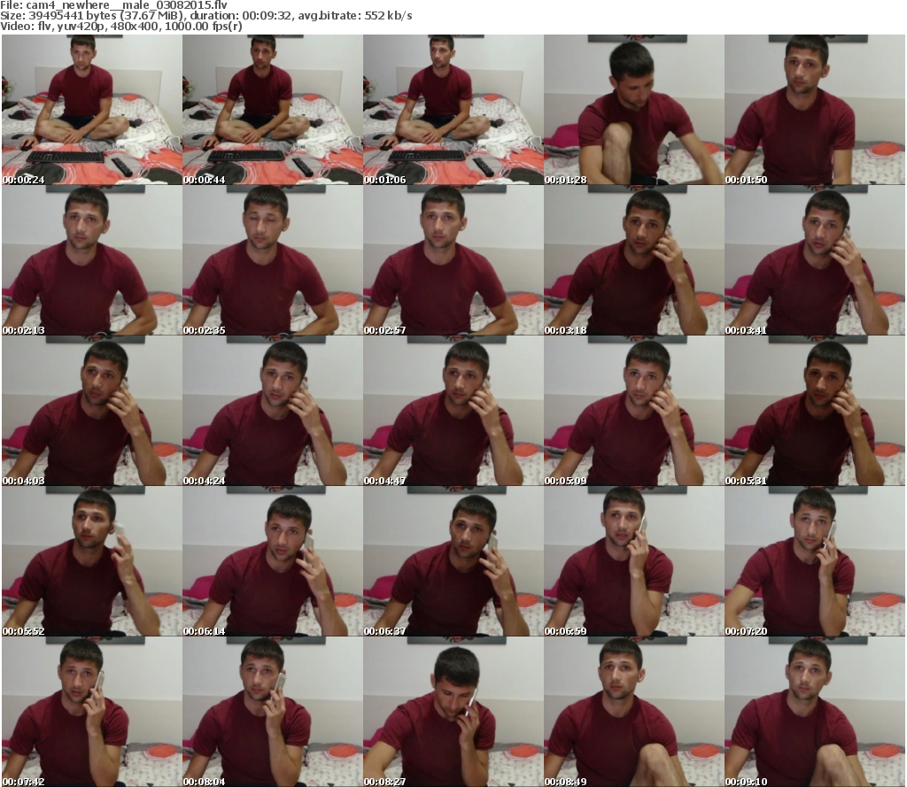
Task: Click the 'Video: flv, yuv420p, 480x400' line
Action: [121, 26]
